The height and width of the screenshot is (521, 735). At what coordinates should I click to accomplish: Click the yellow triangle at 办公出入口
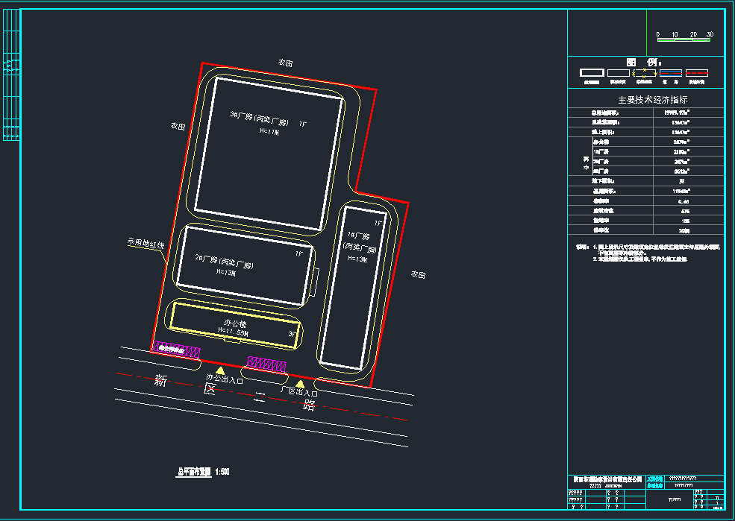[x=219, y=370]
